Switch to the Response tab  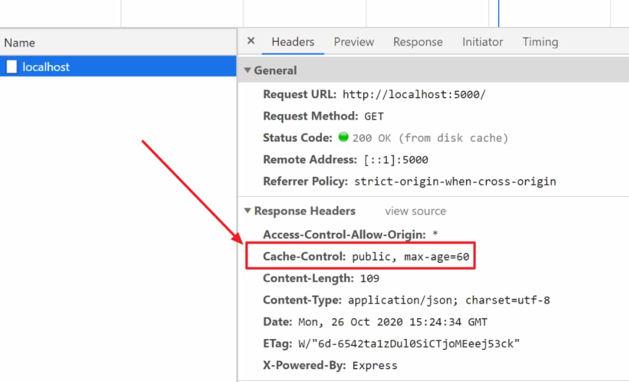tap(418, 41)
